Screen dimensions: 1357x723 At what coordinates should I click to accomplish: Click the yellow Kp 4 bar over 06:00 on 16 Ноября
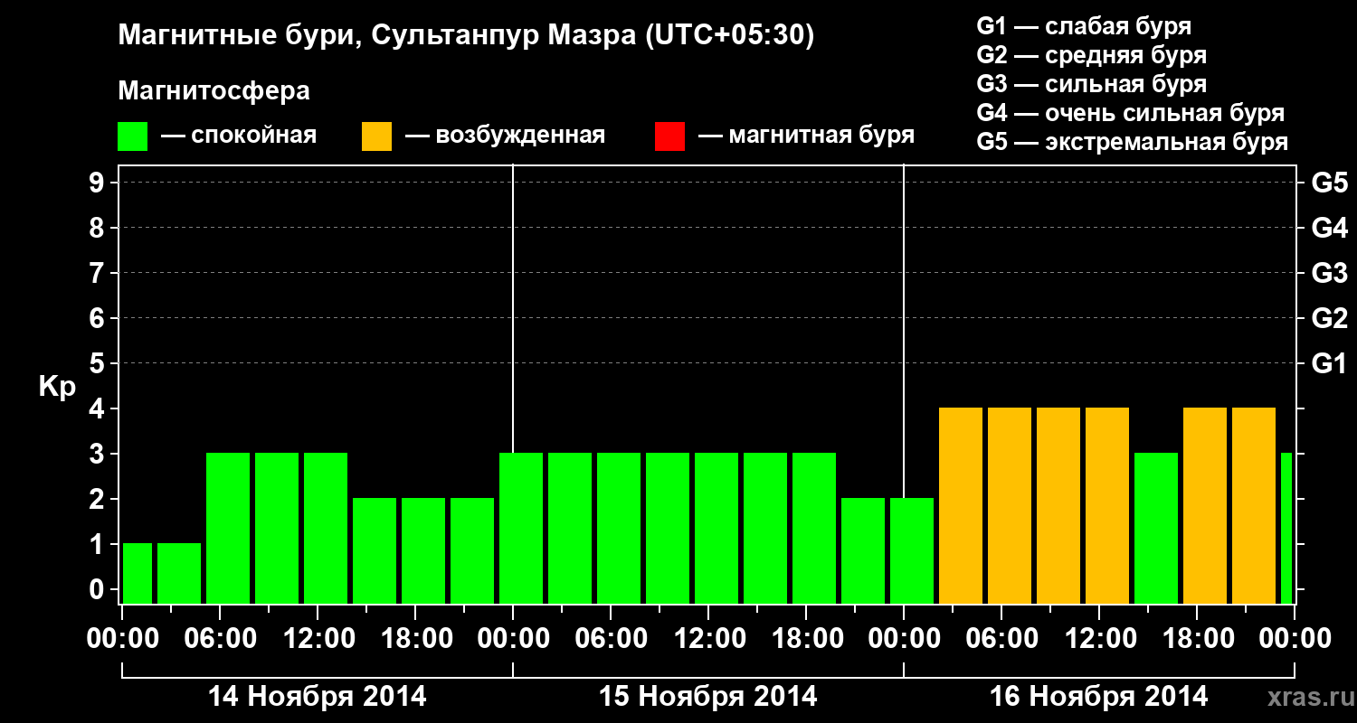pyautogui.click(x=1010, y=505)
